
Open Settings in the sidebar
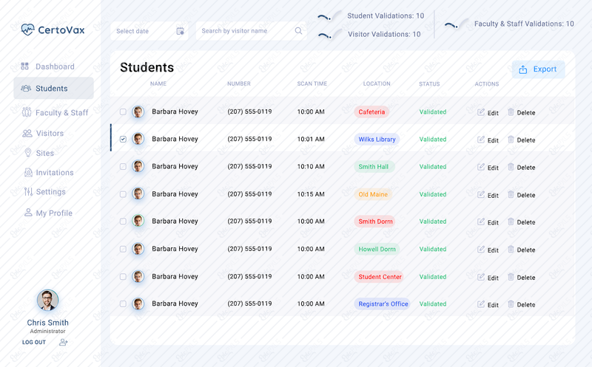click(x=45, y=192)
